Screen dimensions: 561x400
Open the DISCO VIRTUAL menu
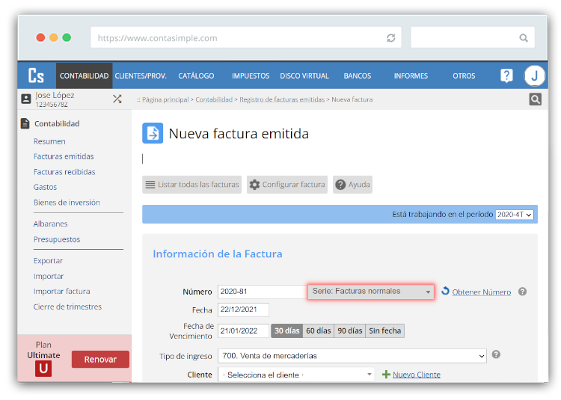(304, 76)
